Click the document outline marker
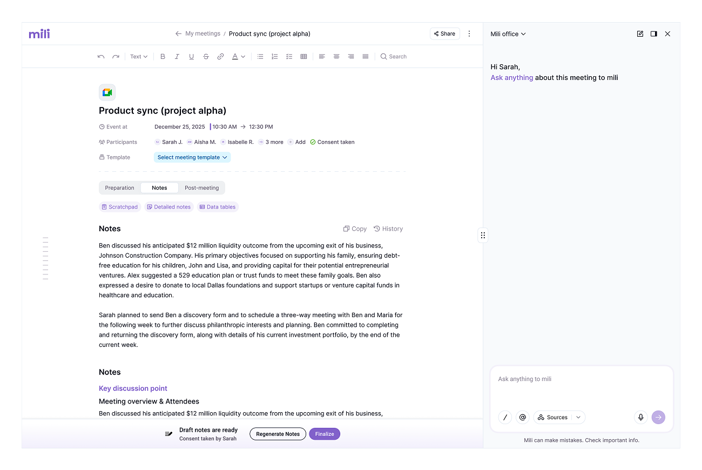Viewport: 702px width, 470px height. click(x=45, y=258)
